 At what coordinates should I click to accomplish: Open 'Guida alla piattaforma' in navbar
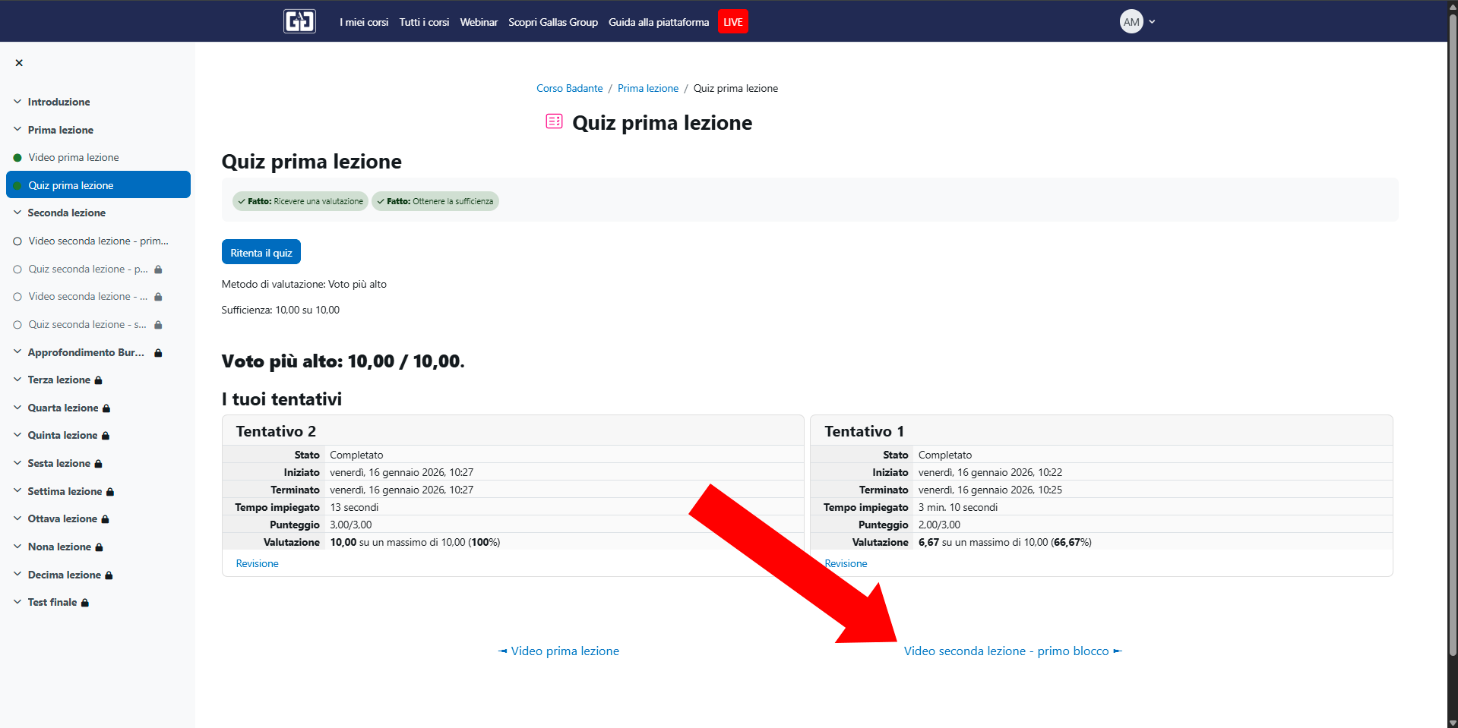point(658,22)
